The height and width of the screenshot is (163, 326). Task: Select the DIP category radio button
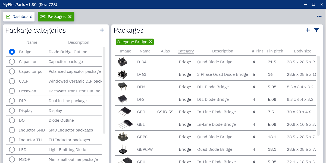(x=12, y=101)
